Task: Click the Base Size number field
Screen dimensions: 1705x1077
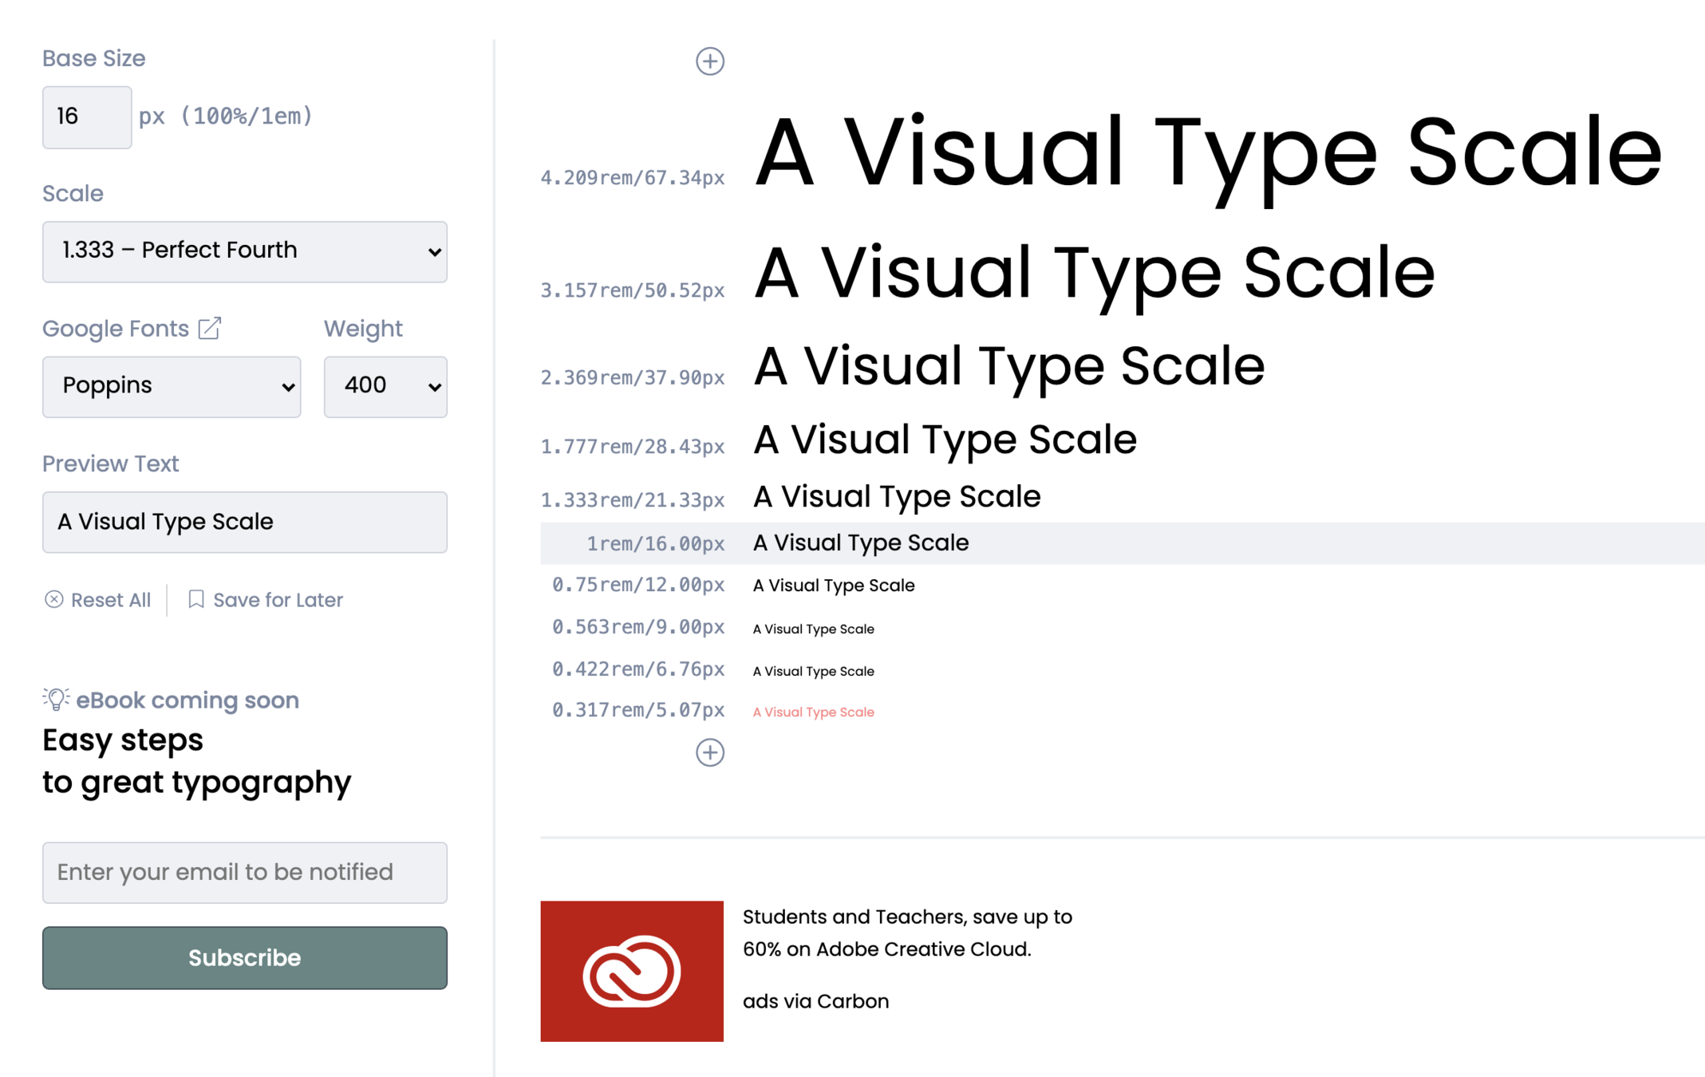Action: [x=86, y=117]
